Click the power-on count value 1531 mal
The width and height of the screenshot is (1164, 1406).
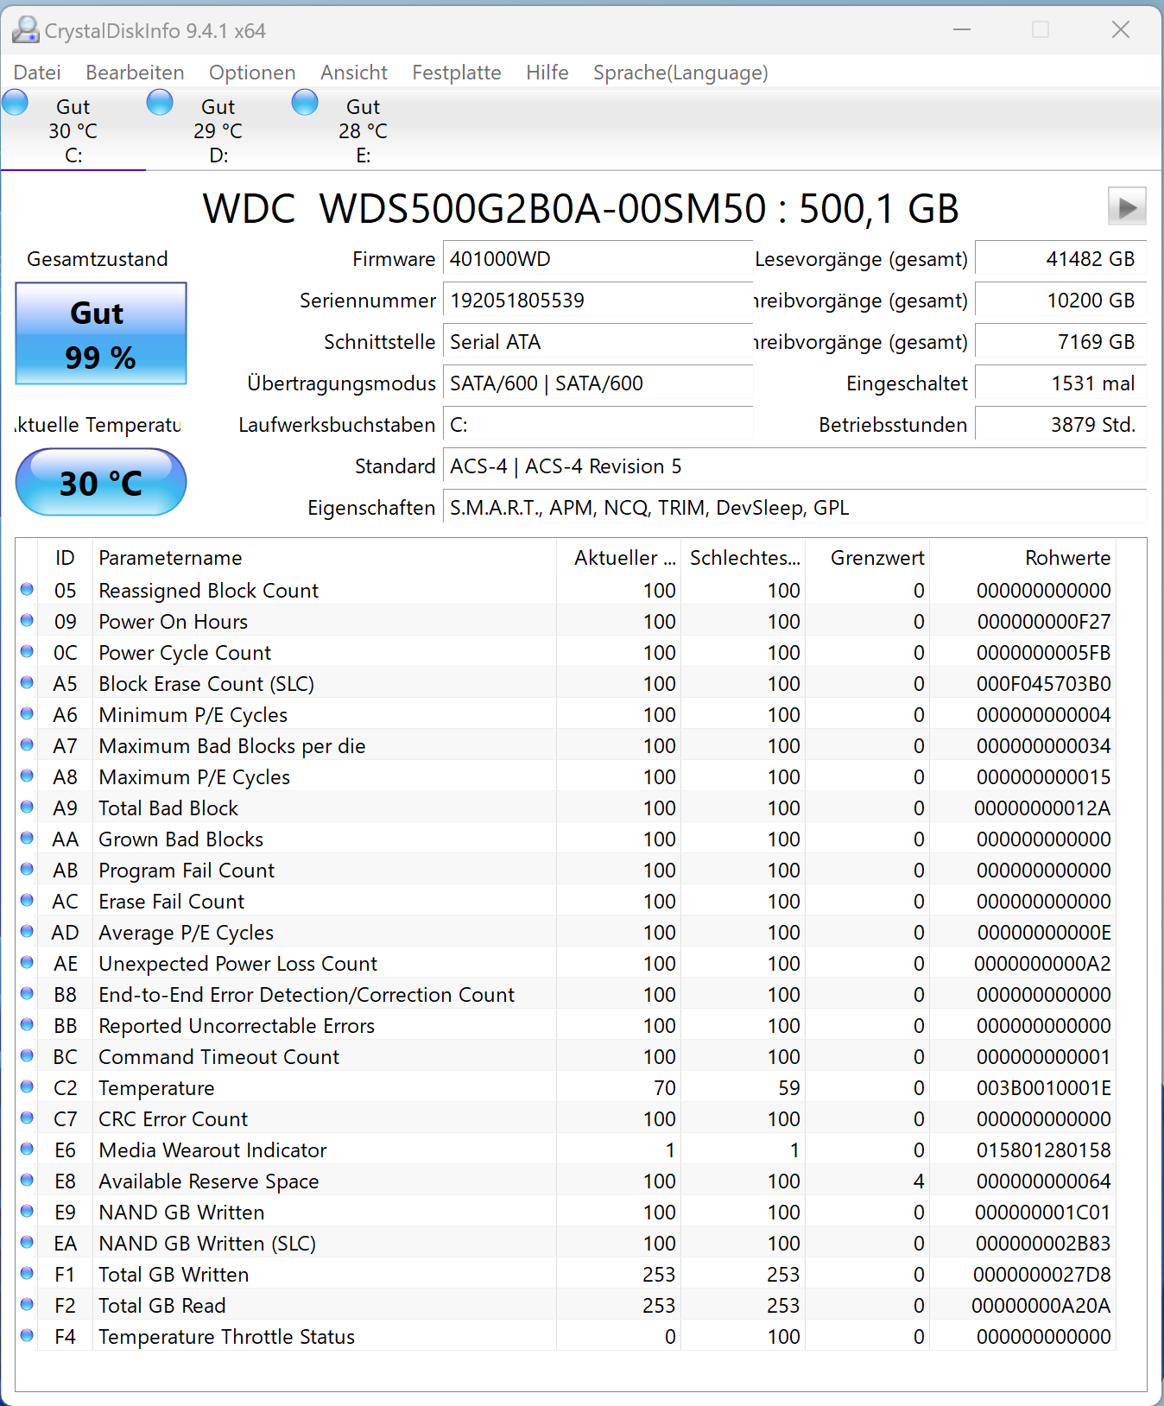pyautogui.click(x=1060, y=383)
